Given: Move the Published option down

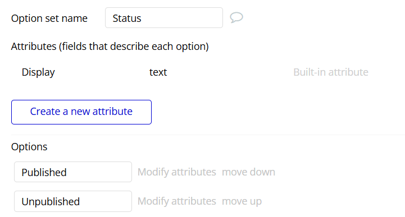Looking at the screenshot, I should coord(248,172).
